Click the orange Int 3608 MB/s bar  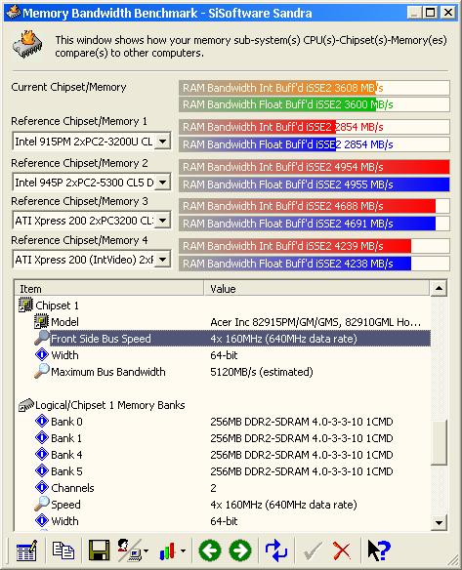pos(315,88)
